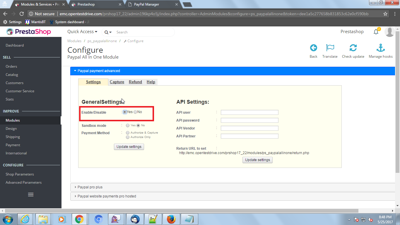This screenshot has height=225, width=400.
Task: Open the Windows Start button
Action: click(8, 219)
